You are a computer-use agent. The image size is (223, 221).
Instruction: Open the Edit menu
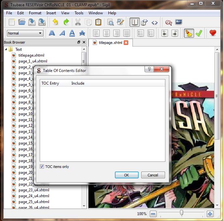(x=21, y=13)
